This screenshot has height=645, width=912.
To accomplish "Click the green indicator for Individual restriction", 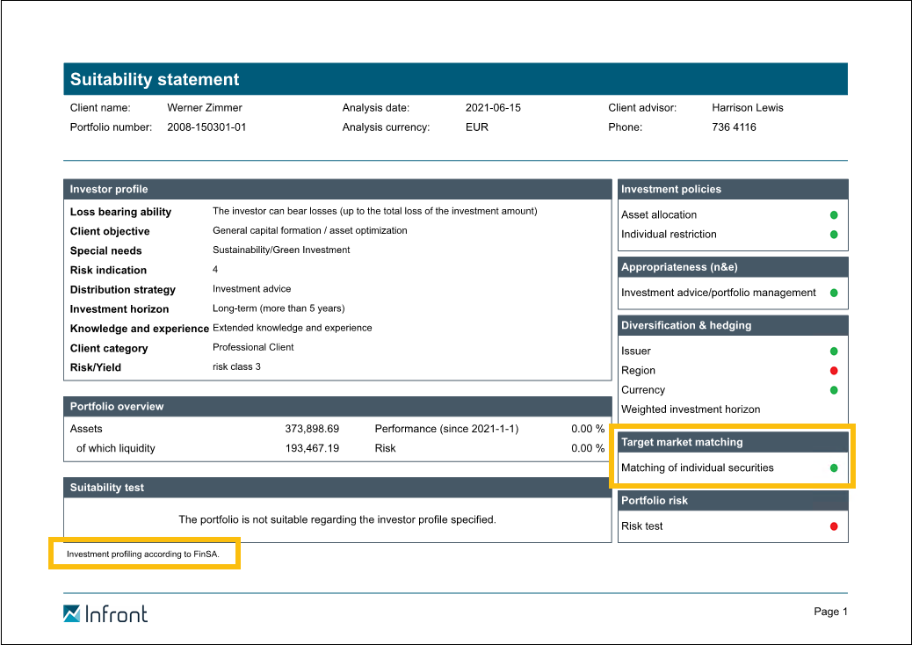I will tap(834, 235).
